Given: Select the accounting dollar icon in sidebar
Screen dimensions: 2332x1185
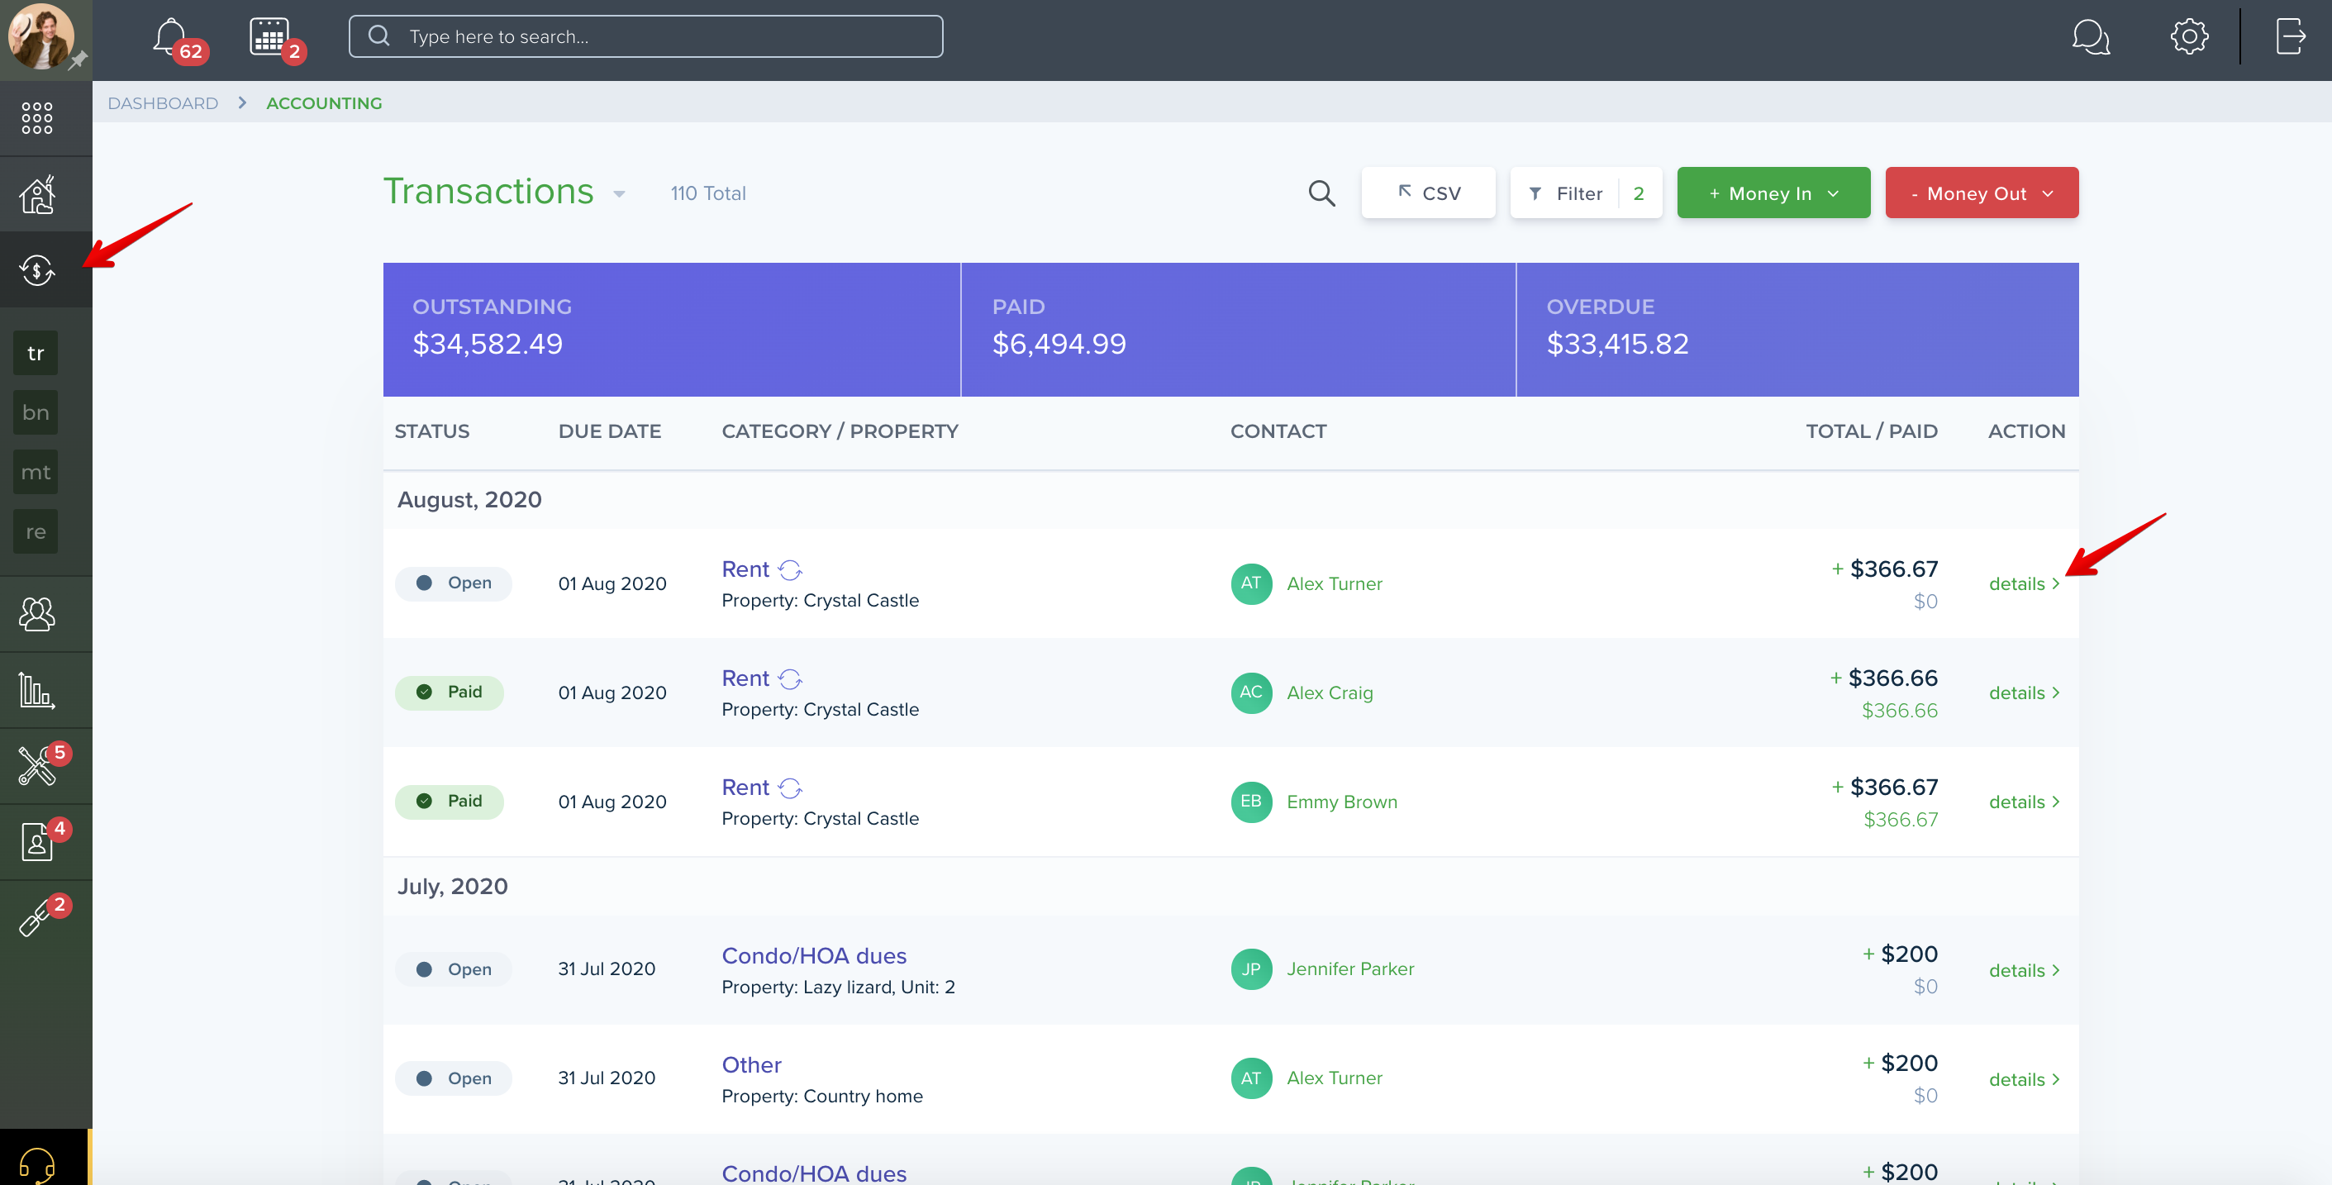Looking at the screenshot, I should [37, 269].
